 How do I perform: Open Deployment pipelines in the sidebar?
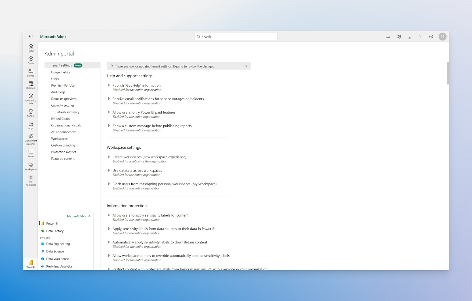click(31, 139)
